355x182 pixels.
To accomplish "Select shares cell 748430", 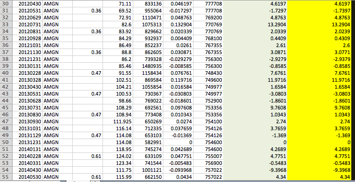I will click(208, 73).
